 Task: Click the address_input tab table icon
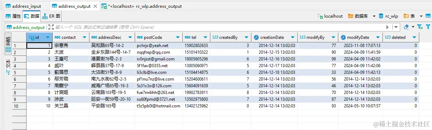(x=8, y=6)
